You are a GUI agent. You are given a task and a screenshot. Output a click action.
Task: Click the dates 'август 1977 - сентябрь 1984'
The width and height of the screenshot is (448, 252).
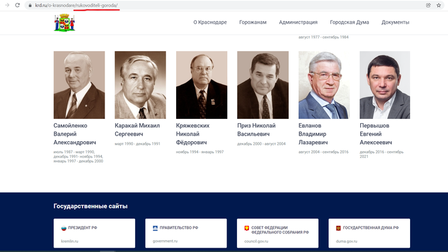click(324, 37)
